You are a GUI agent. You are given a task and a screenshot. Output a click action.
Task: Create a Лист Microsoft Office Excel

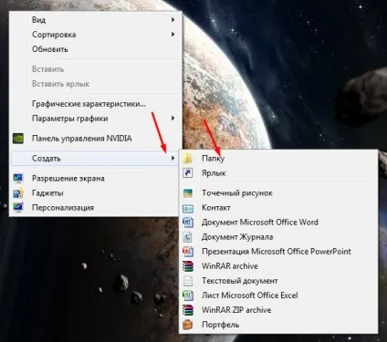pos(278,295)
